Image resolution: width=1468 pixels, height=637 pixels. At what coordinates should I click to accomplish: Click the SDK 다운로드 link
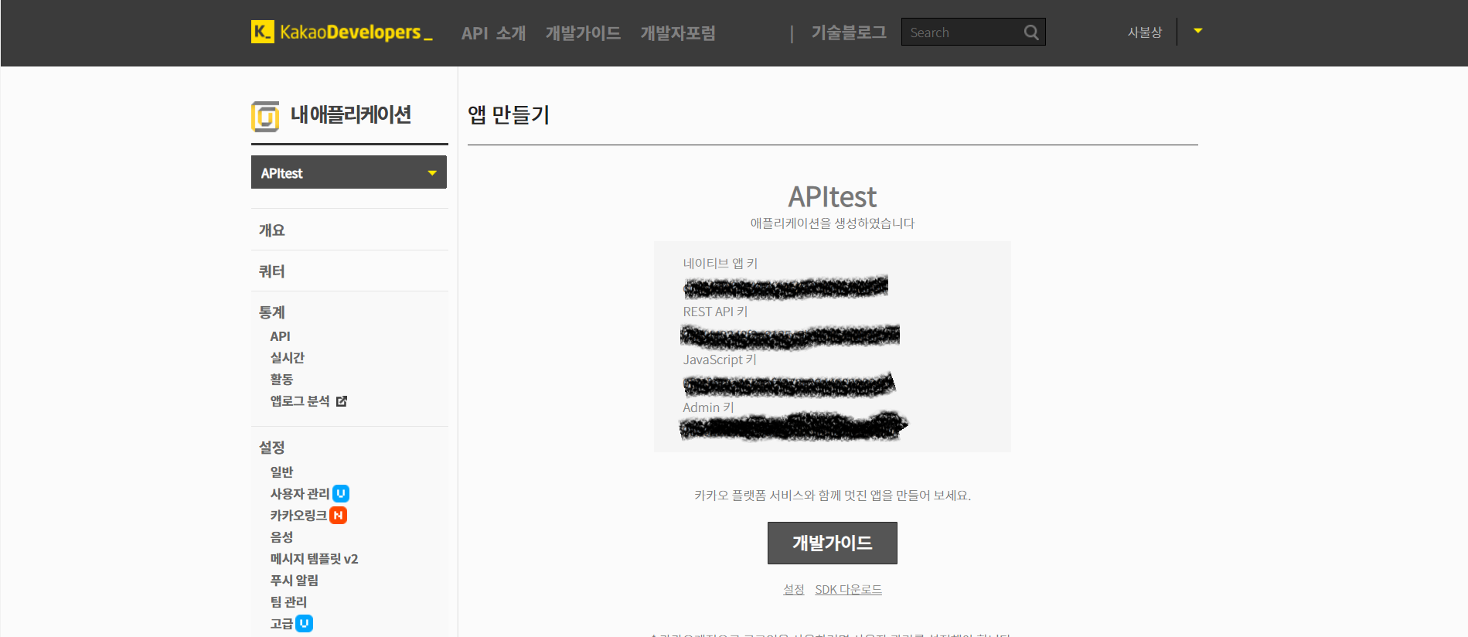(x=848, y=590)
